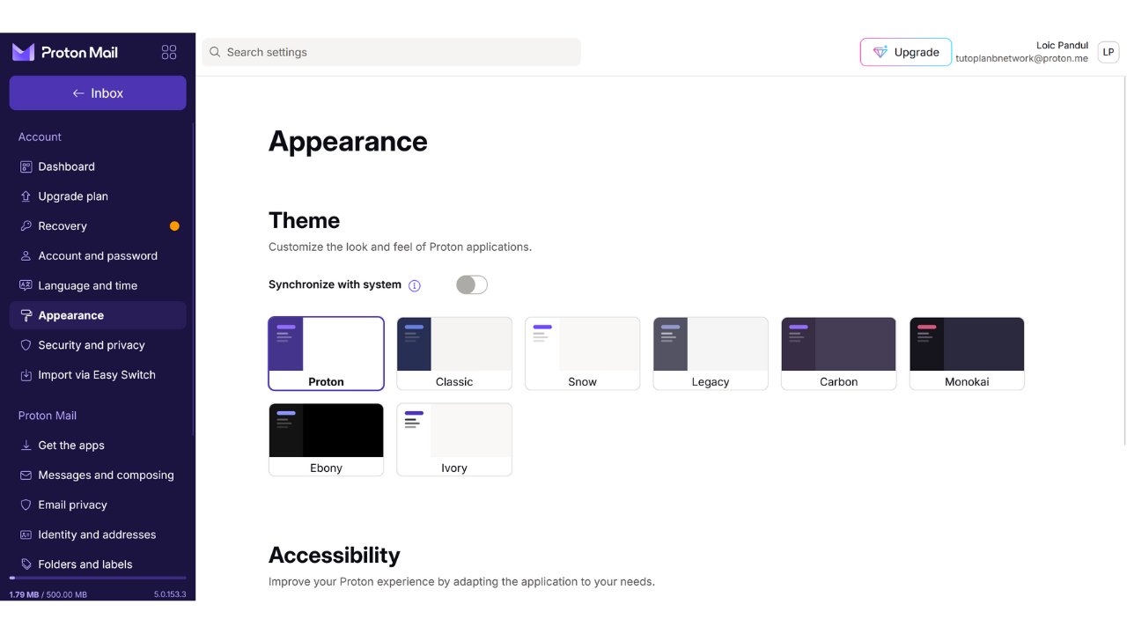
Task: Click the Proton Mail logo
Action: tap(65, 52)
